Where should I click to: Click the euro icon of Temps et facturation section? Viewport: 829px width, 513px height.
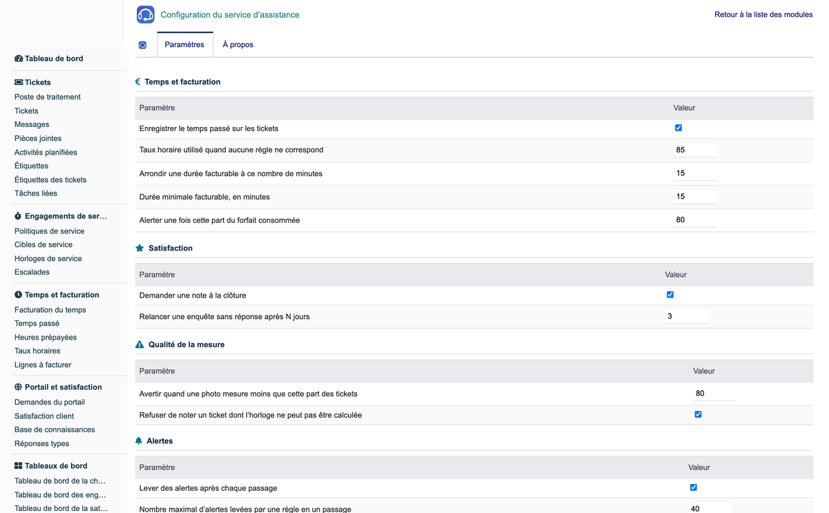pyautogui.click(x=138, y=81)
